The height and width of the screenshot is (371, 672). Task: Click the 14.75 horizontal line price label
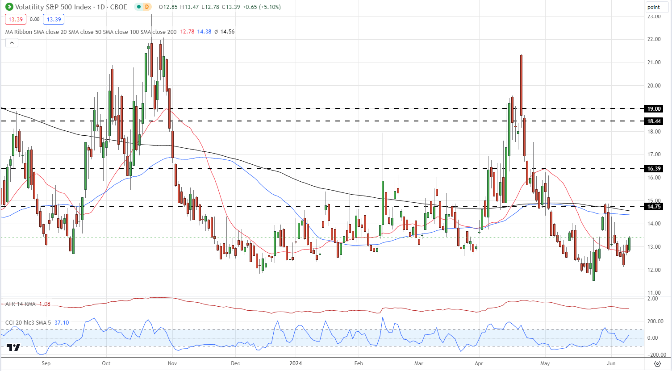654,206
